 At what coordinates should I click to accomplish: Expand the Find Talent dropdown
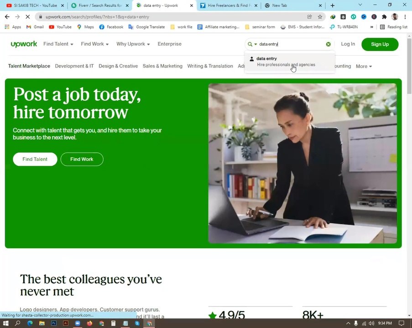[58, 44]
